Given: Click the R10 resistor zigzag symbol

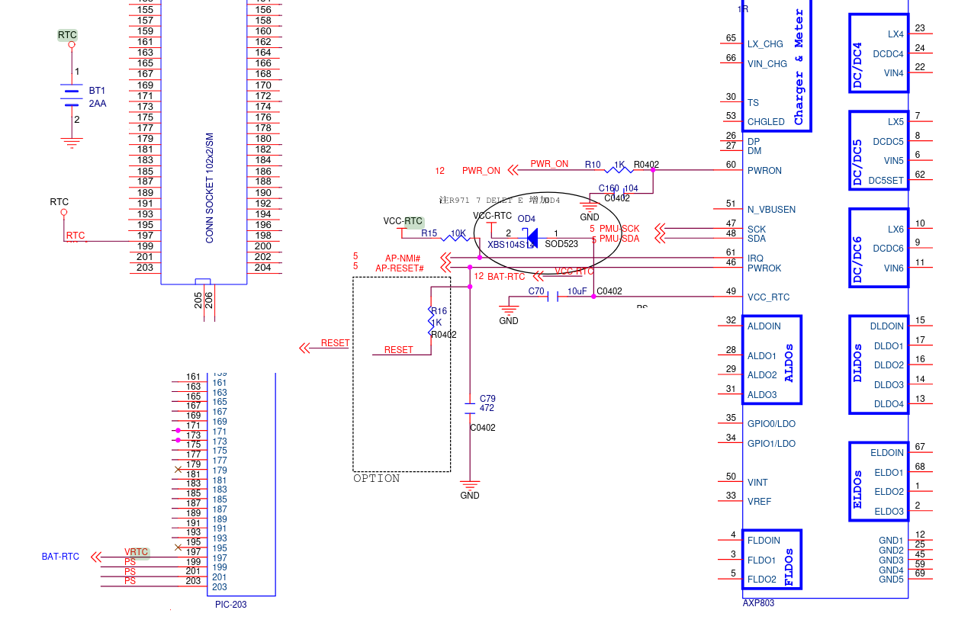Looking at the screenshot, I should coord(619,171).
